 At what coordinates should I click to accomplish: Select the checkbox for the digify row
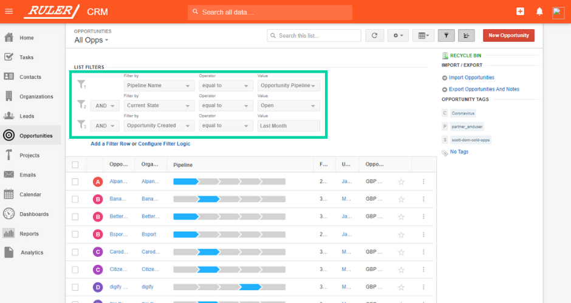(75, 287)
